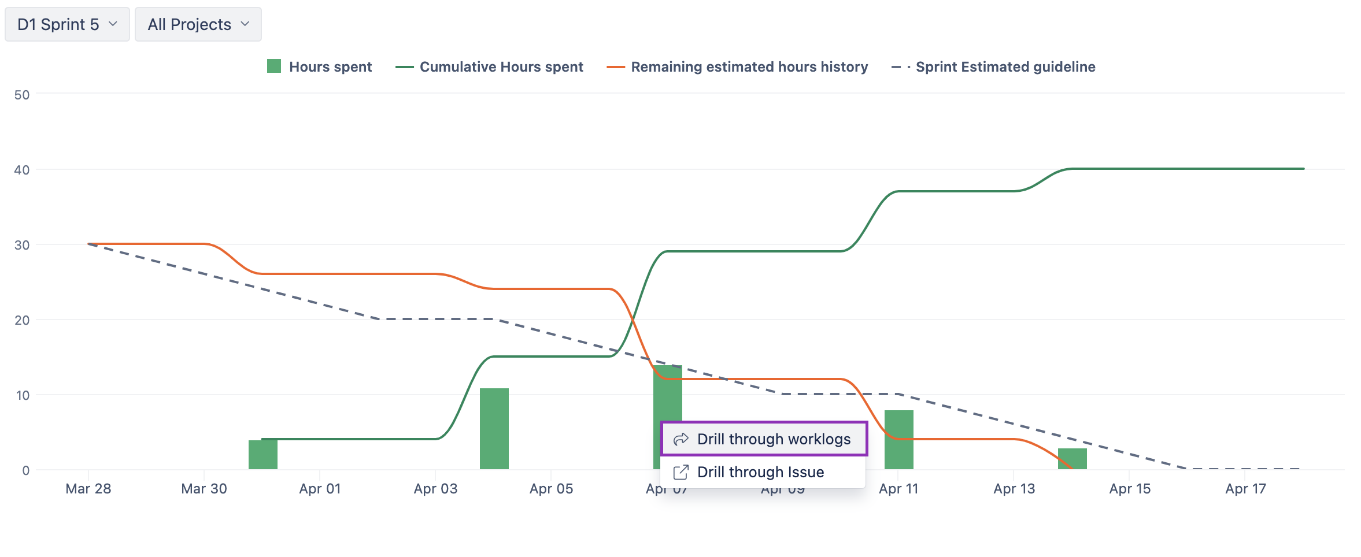This screenshot has height=557, width=1361.
Task: Click the Mar 30 x-axis label
Action: tap(204, 489)
